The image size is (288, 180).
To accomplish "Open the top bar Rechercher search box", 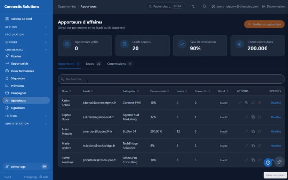I will point(166,6).
